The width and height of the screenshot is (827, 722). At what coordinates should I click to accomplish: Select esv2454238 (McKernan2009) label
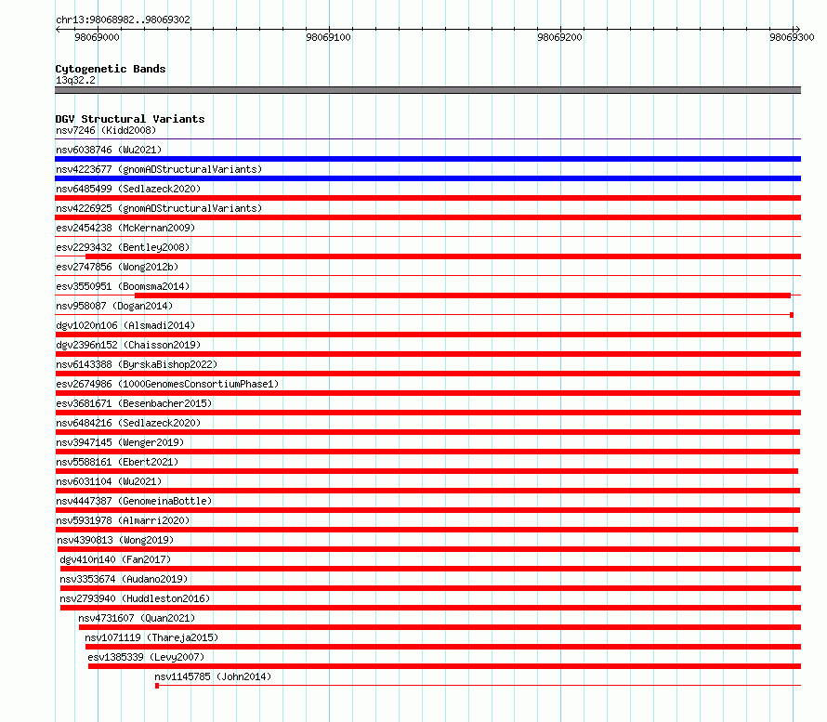click(x=125, y=228)
